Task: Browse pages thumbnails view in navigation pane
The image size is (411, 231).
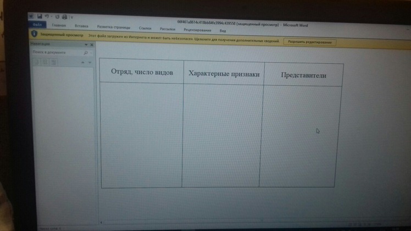Action: click(x=45, y=62)
